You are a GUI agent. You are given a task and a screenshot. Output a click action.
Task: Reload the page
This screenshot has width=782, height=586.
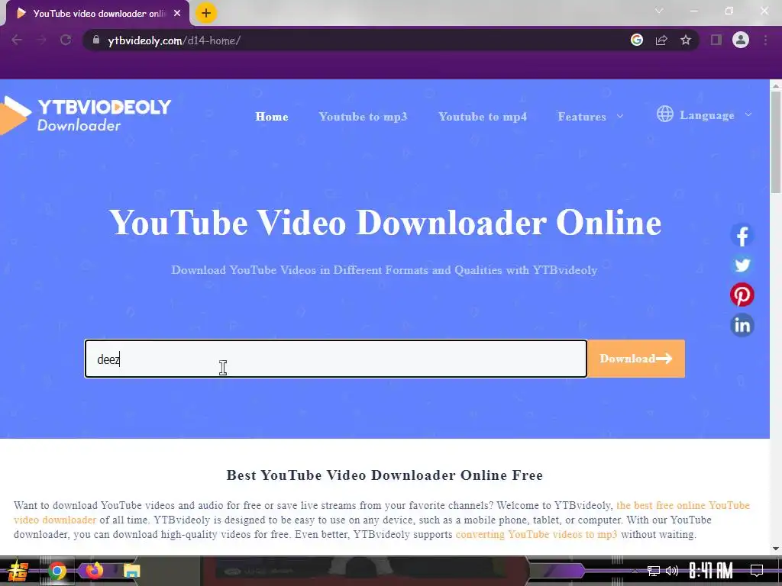coord(66,40)
